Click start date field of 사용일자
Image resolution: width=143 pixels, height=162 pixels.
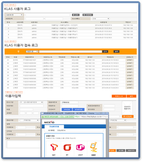(x=34, y=19)
